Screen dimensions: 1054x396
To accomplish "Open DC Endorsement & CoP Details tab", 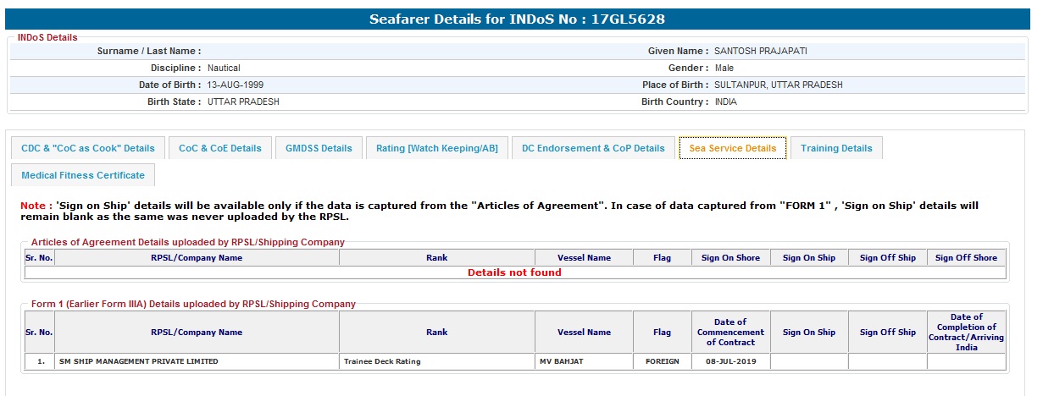I will 593,148.
